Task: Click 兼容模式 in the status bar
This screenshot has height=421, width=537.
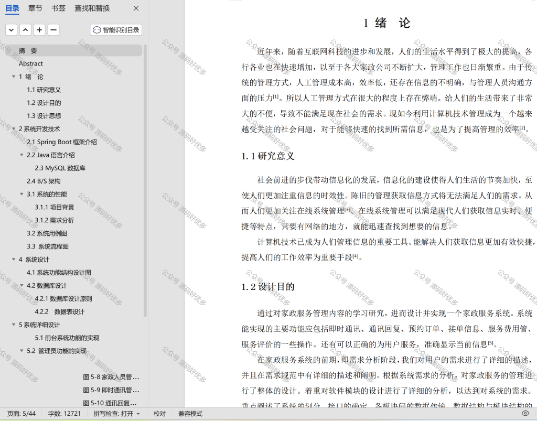Action: point(190,414)
